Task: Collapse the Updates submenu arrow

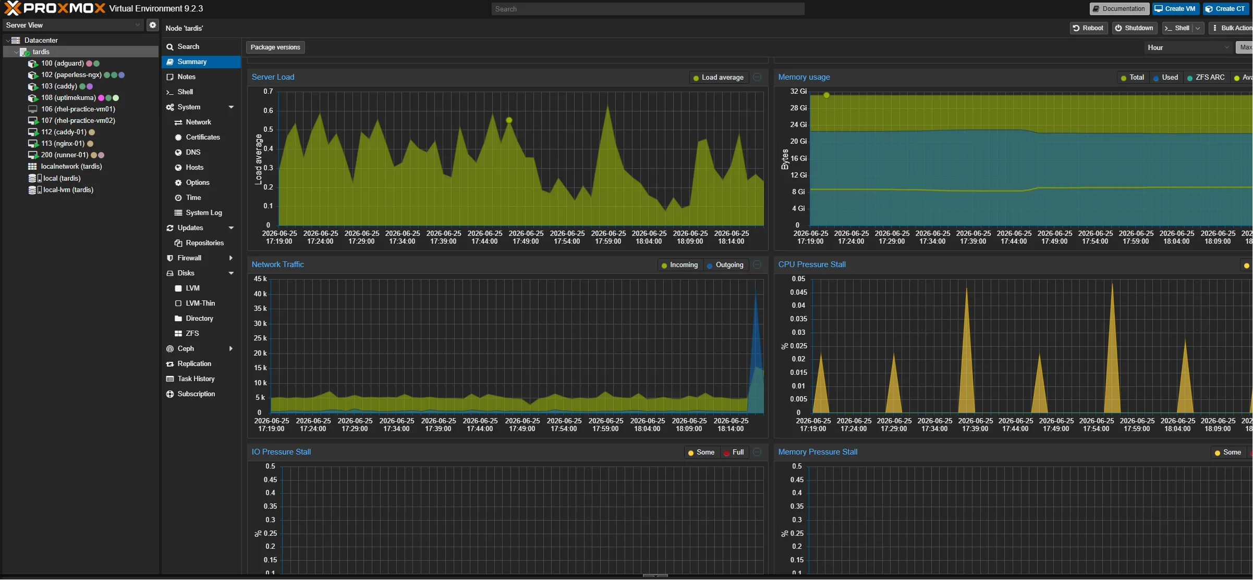Action: (x=231, y=228)
